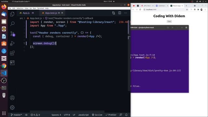Click Prettier status bar item
The height and width of the screenshot is (117, 208).
(111, 115)
